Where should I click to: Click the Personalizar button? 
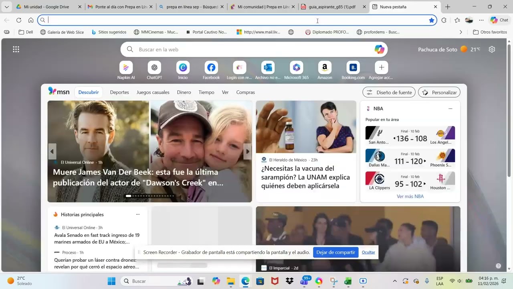pyautogui.click(x=439, y=92)
